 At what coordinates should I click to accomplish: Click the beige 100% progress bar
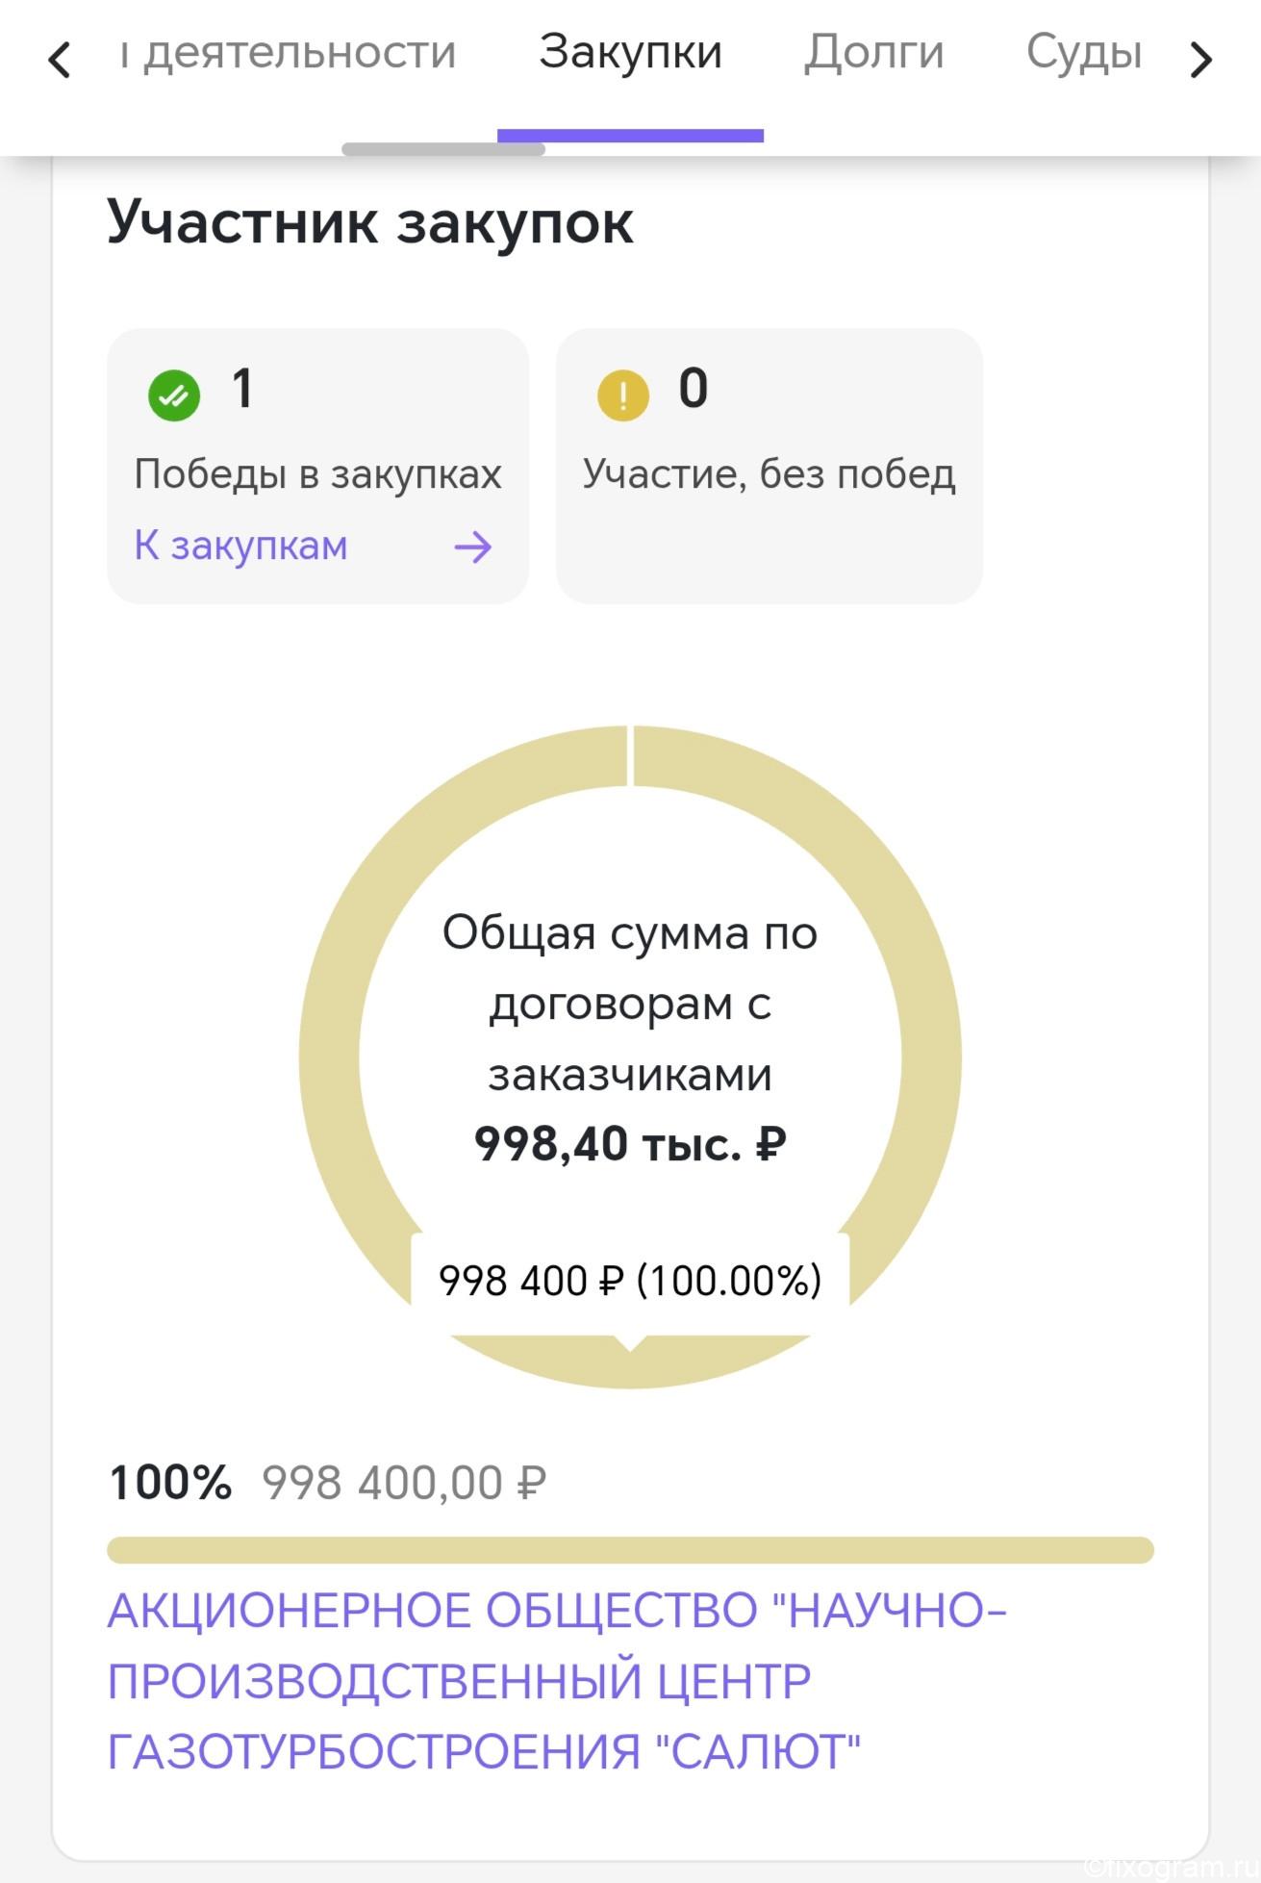(630, 1550)
